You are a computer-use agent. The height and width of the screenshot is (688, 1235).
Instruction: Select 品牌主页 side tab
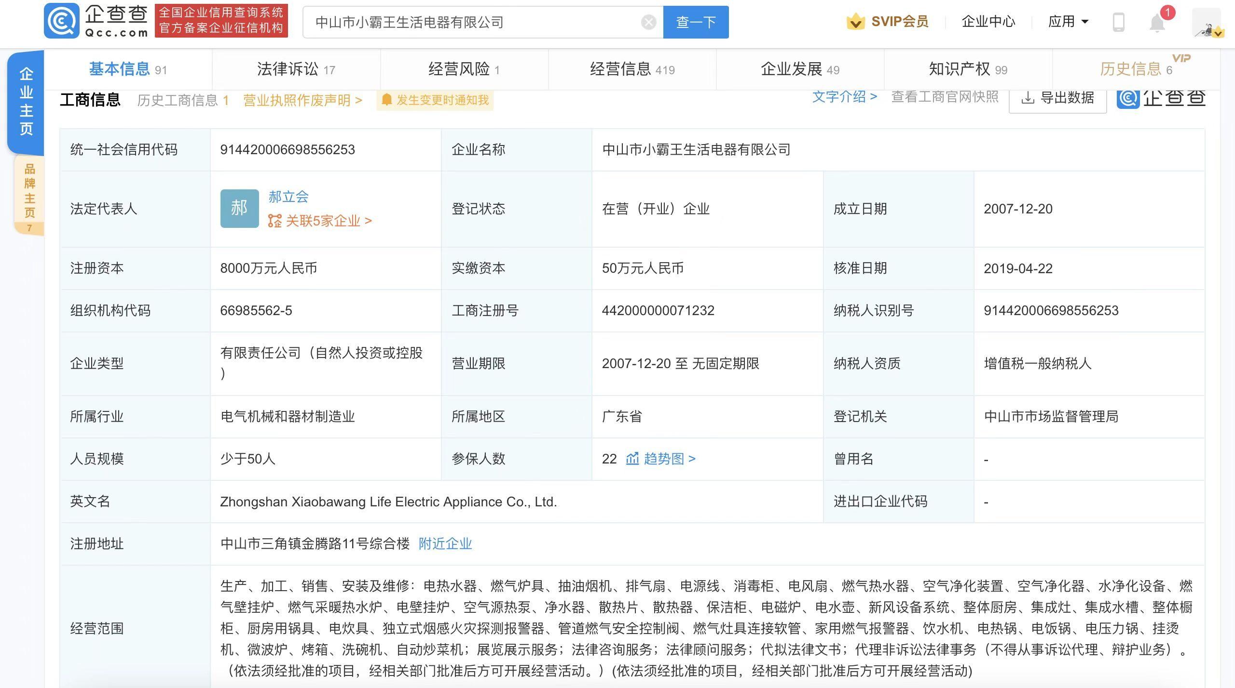(29, 195)
